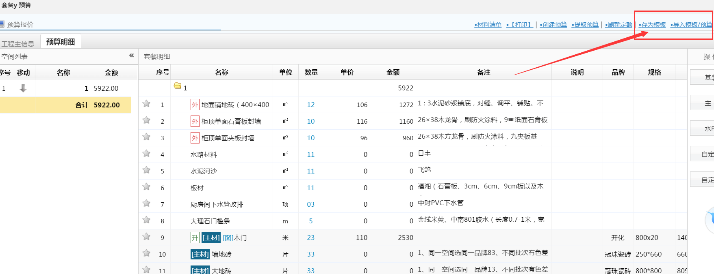Open the 材料清单 link
Image resolution: width=714 pixels, height=274 pixels.
(488, 25)
